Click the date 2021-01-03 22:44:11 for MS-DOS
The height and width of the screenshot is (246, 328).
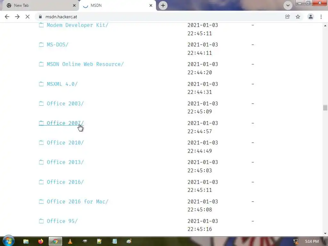coord(203,49)
